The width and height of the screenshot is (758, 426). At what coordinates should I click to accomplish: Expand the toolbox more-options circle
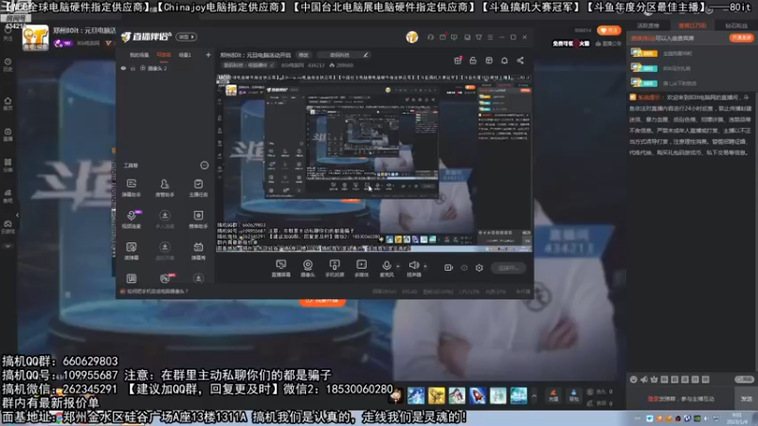[204, 165]
